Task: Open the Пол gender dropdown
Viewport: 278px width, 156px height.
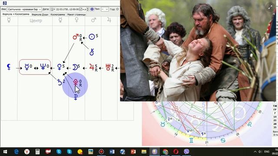Action: [x=105, y=9]
